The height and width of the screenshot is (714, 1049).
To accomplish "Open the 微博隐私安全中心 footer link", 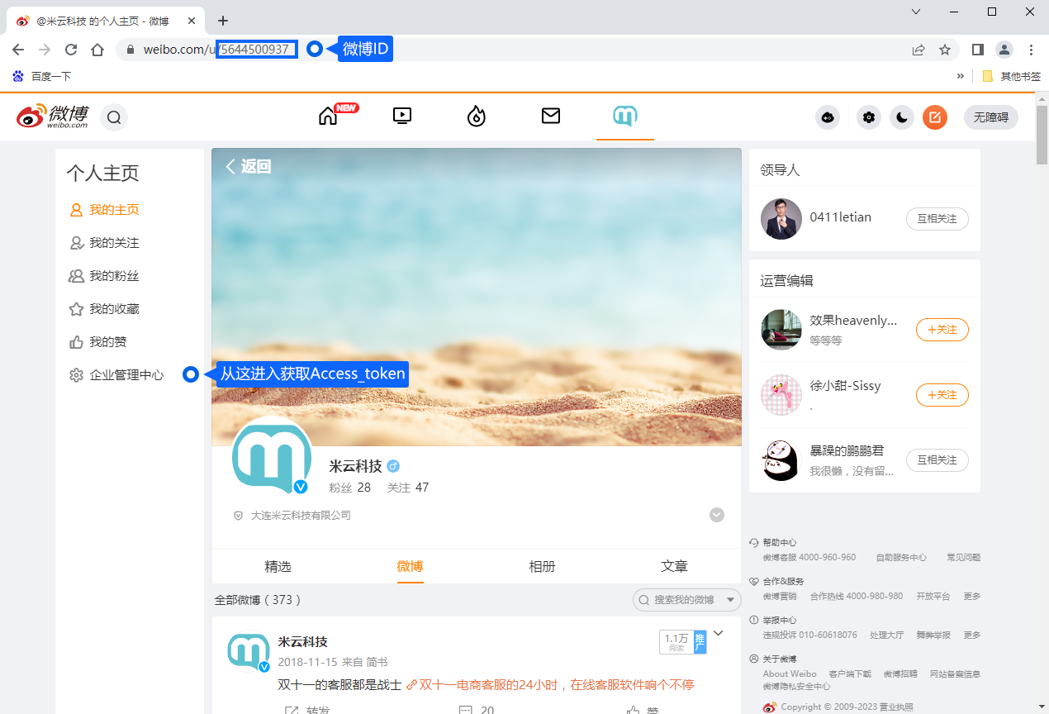I will pos(796,687).
